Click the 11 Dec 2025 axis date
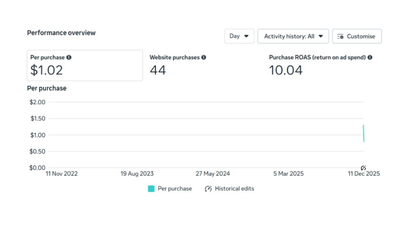This screenshot has height=245, width=409. pyautogui.click(x=364, y=174)
